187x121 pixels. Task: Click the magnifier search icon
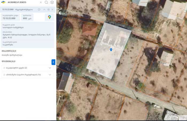[x=46, y=2]
